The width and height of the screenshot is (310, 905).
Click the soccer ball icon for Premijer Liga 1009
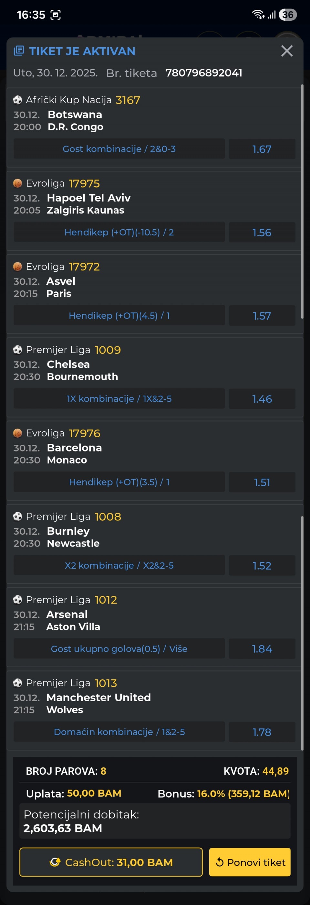pos(17,350)
